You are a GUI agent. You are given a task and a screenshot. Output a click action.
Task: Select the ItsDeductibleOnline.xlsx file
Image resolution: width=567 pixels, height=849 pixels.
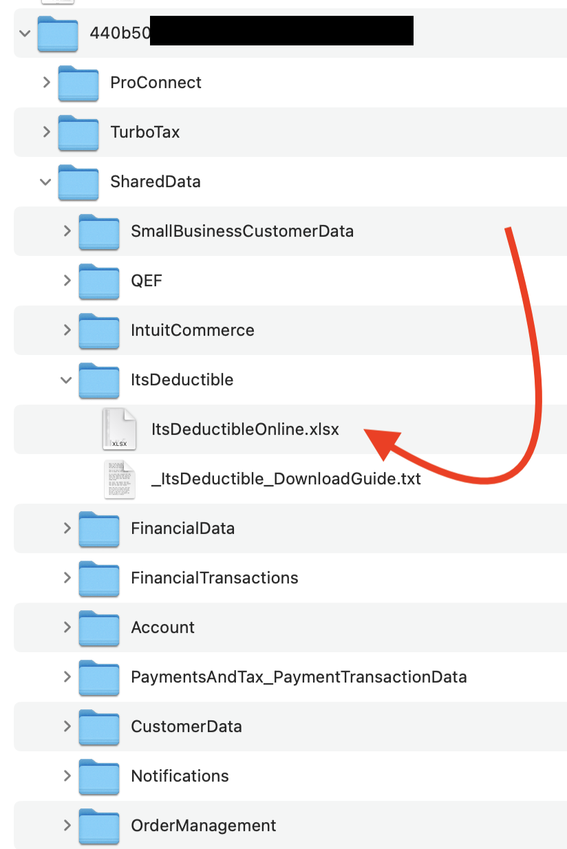tap(245, 429)
